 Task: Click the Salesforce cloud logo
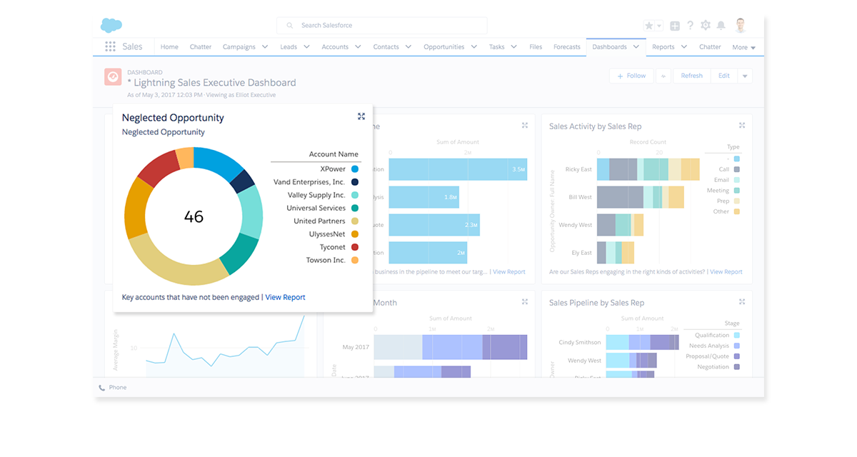111,26
